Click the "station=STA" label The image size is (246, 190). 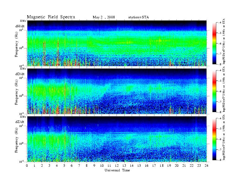(139, 17)
